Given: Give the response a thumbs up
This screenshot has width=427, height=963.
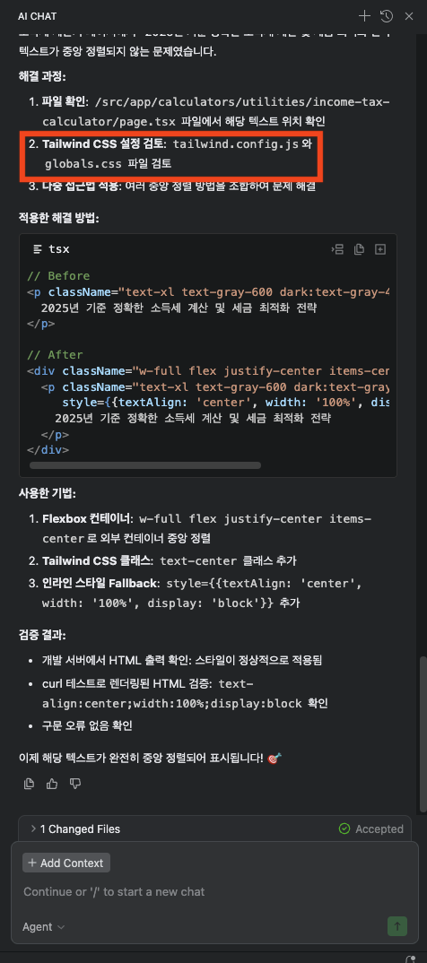Looking at the screenshot, I should [52, 784].
